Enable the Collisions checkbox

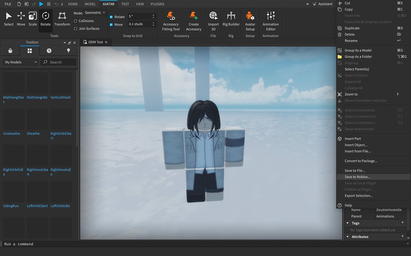(75, 21)
